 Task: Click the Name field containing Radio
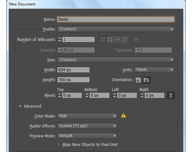click(116, 19)
